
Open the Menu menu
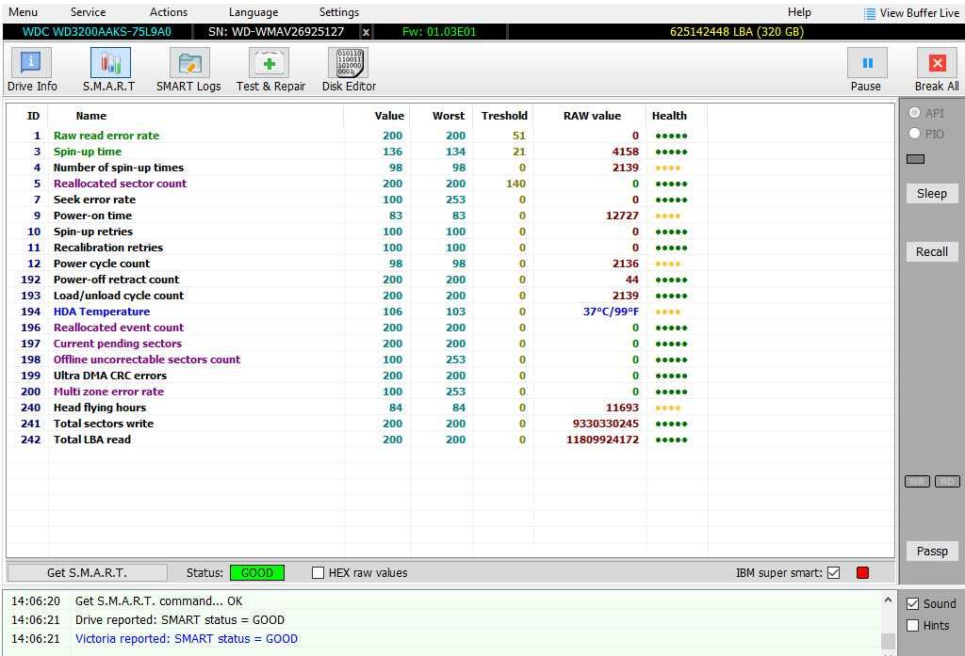[24, 12]
